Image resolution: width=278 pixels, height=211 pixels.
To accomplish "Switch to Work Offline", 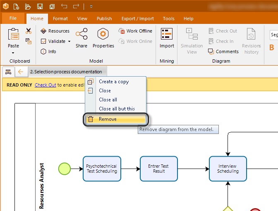I will click(135, 31).
